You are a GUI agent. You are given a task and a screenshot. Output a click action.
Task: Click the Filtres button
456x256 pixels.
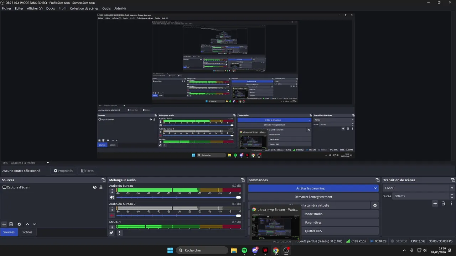(x=87, y=171)
